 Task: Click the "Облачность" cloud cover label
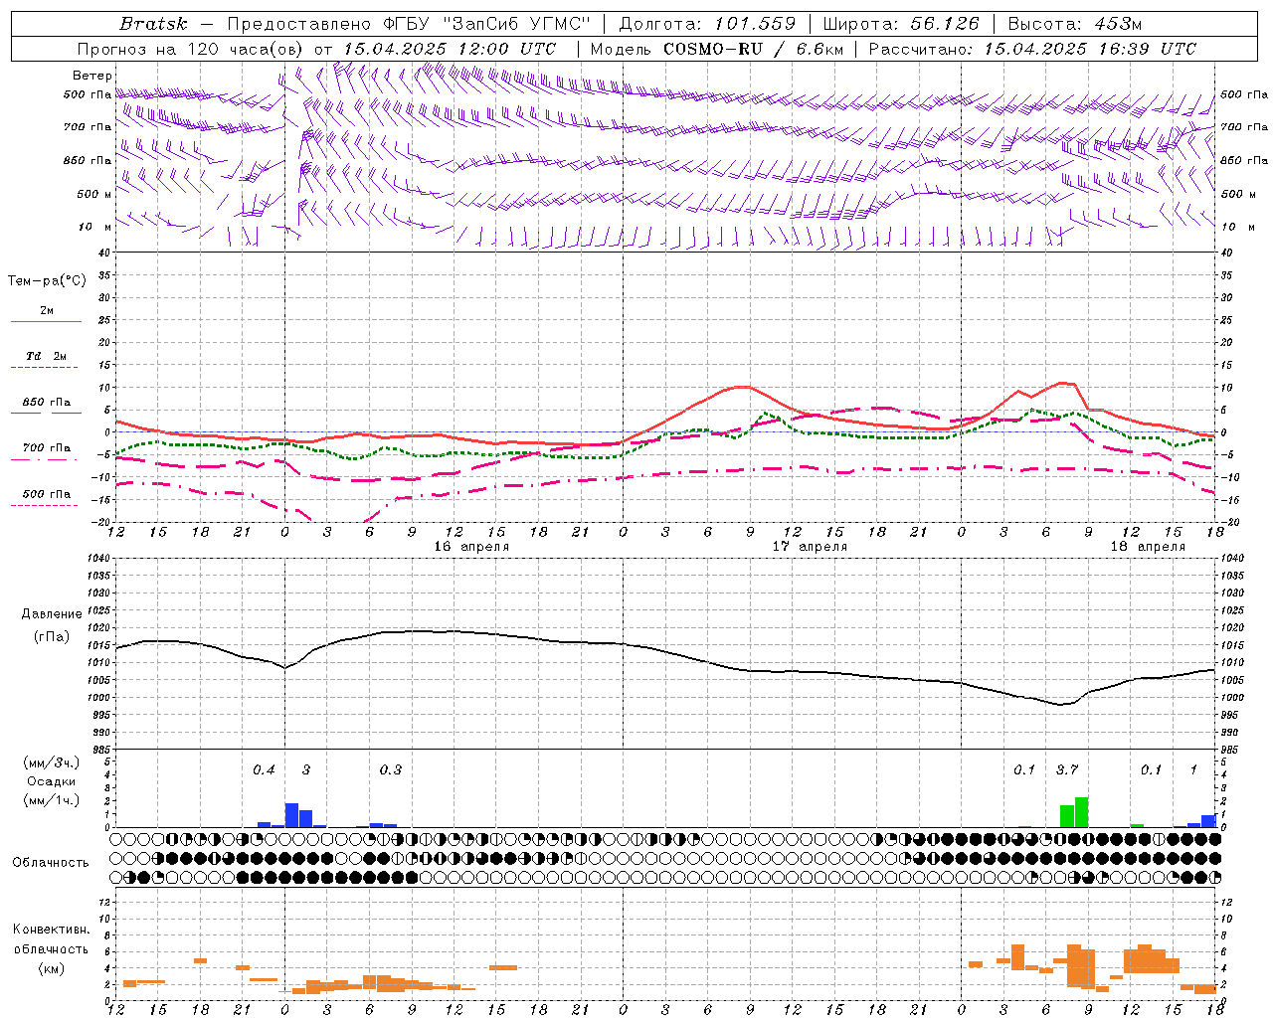click(x=51, y=863)
